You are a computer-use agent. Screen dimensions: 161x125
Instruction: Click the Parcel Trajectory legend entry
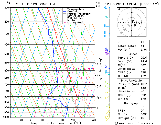(79, 14)
